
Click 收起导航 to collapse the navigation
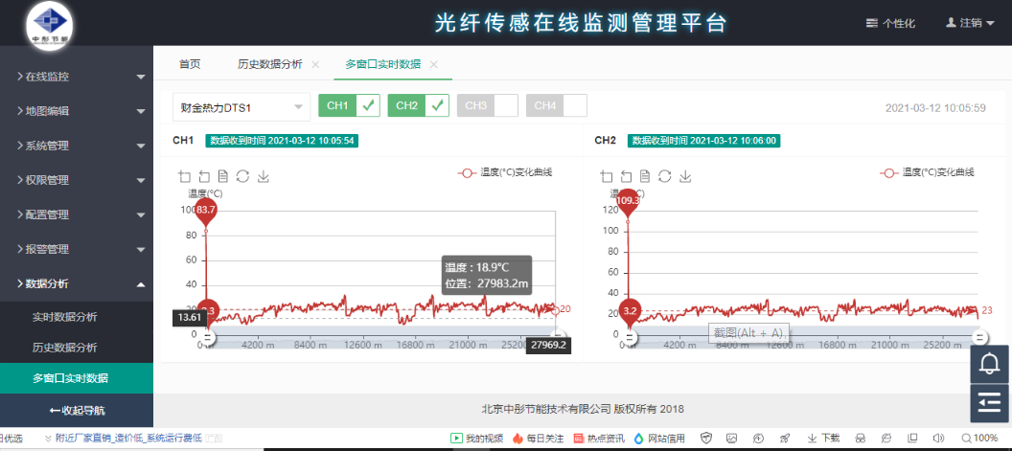pos(77,411)
